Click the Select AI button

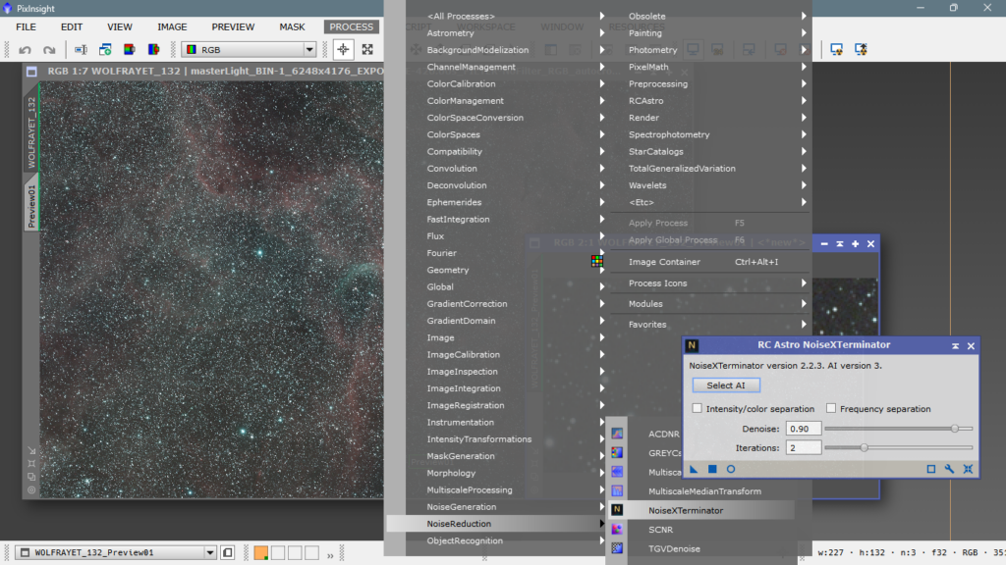click(x=726, y=385)
